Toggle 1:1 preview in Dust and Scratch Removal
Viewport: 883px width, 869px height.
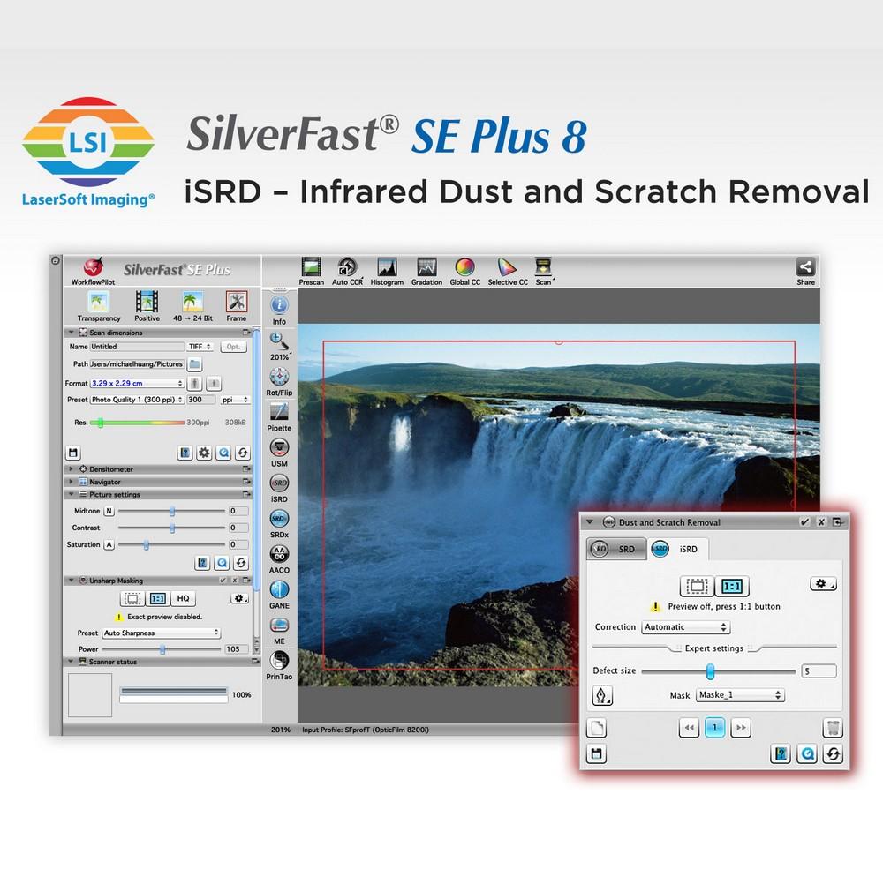pyautogui.click(x=731, y=586)
